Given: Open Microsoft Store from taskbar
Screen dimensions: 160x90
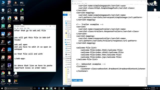Looking at the screenshot, I should pyautogui.click(x=43, y=88).
